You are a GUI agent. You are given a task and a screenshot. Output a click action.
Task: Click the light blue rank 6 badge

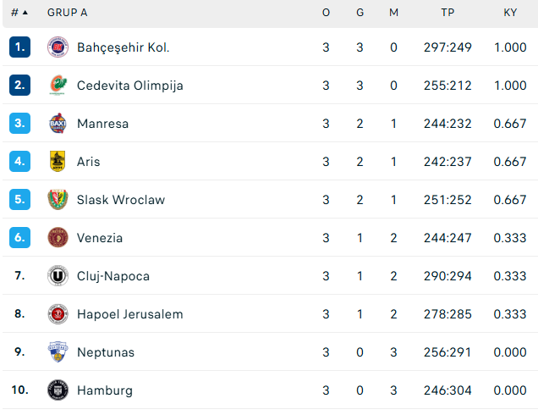20,238
